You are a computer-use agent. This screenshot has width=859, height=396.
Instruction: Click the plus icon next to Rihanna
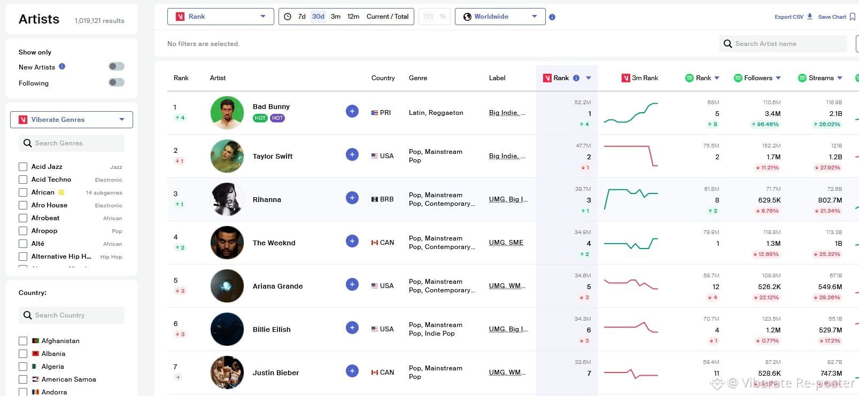(352, 198)
